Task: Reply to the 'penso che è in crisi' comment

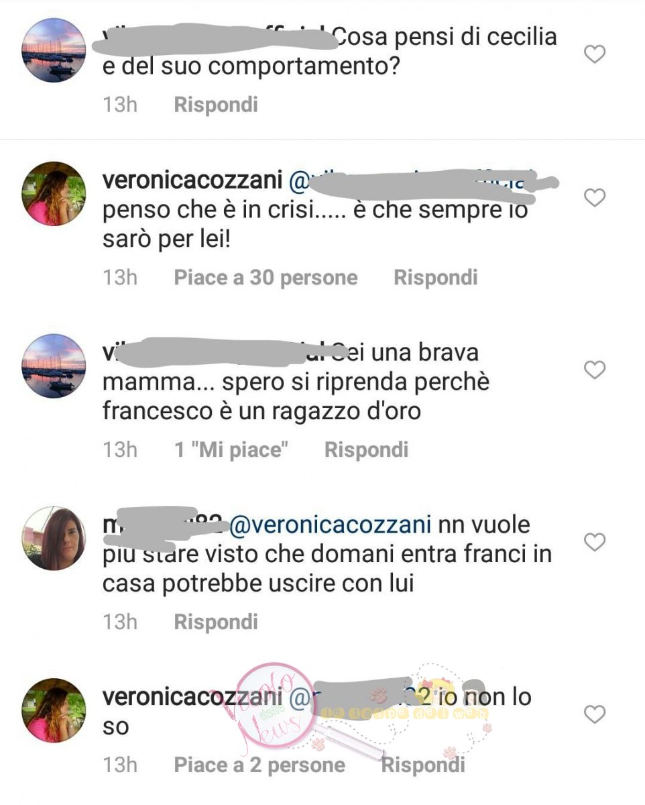Action: pyautogui.click(x=435, y=278)
